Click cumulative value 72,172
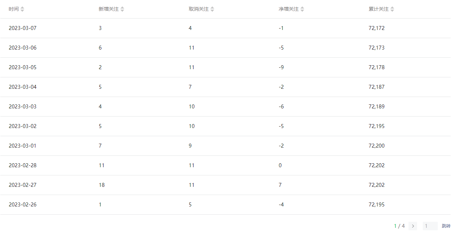Image resolution: width=456 pixels, height=241 pixels. tap(376, 28)
